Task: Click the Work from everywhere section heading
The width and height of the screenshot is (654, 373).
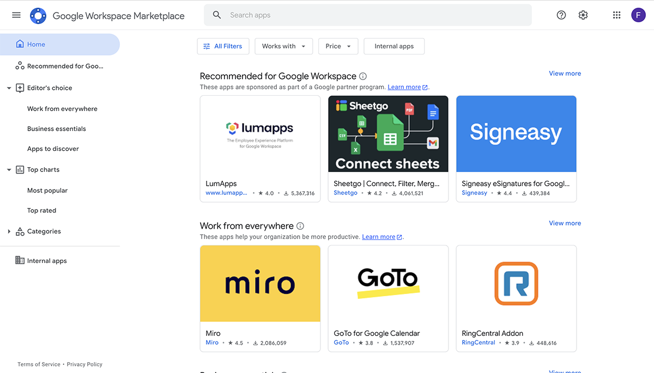Action: [x=247, y=226]
